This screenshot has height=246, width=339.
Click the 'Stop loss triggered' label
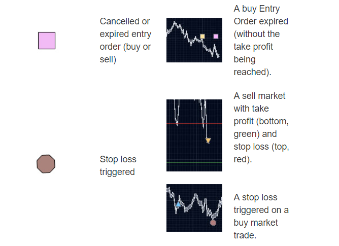[x=118, y=165]
